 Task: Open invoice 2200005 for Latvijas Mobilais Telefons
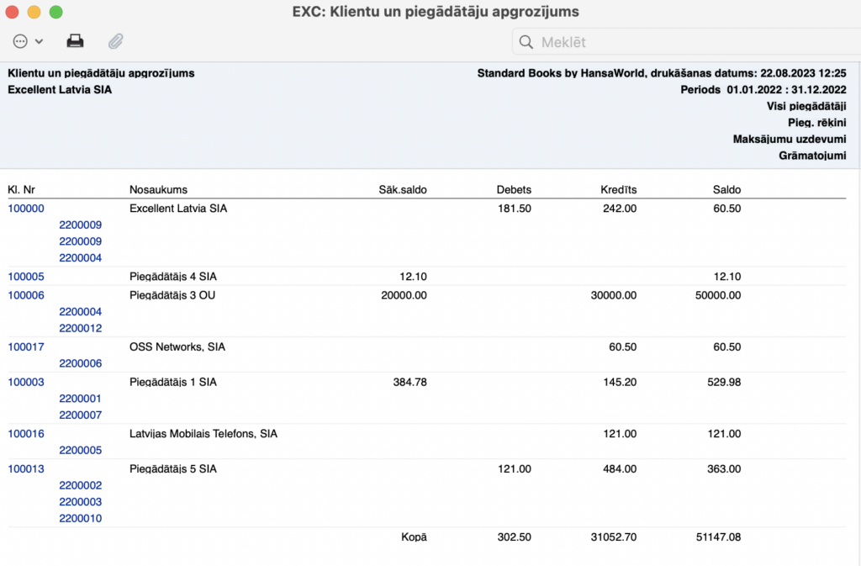click(x=80, y=451)
